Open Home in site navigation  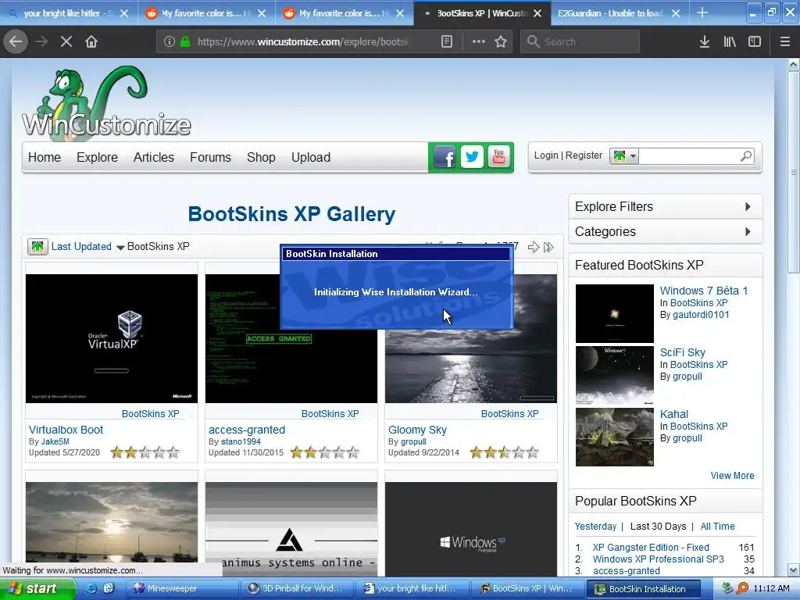pos(45,157)
